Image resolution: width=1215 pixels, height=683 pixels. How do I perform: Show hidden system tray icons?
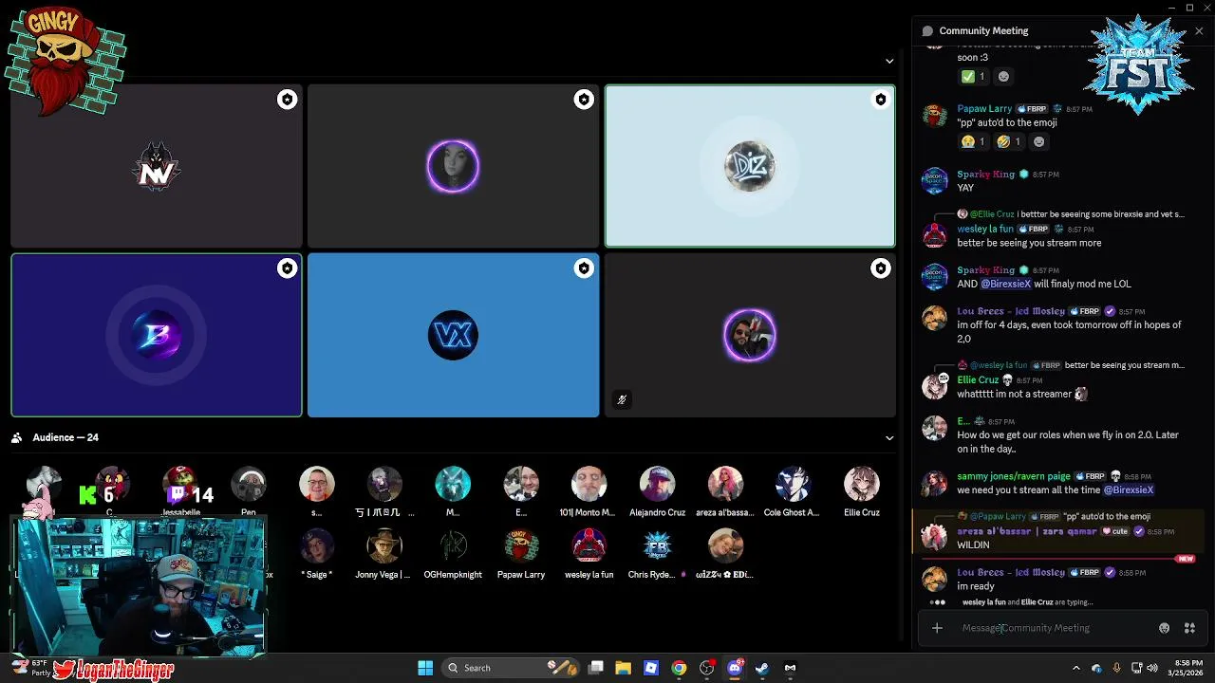pos(1075,668)
